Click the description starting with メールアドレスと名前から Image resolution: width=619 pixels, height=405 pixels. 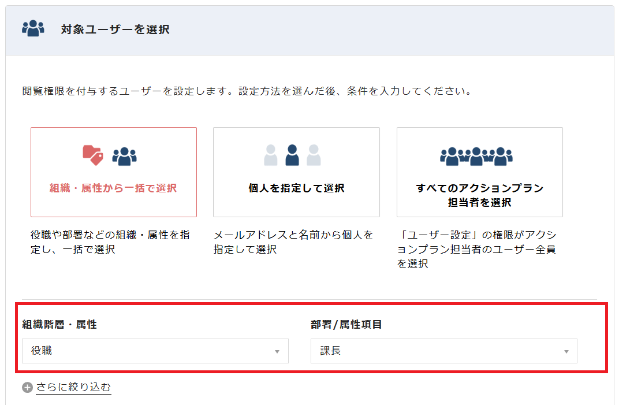(293, 243)
